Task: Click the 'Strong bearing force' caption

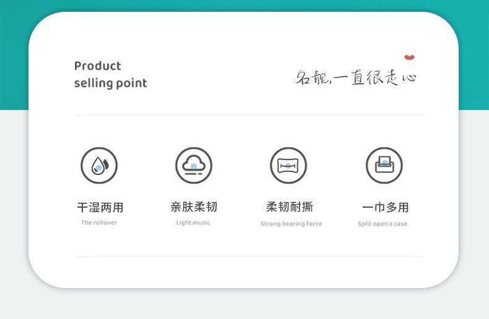Action: (x=292, y=224)
